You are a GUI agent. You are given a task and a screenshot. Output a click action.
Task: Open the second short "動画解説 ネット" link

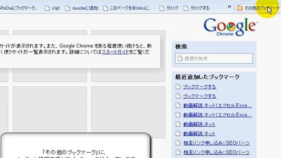point(199,133)
